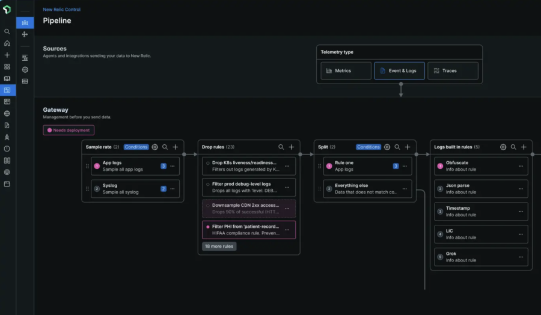This screenshot has width=541, height=315.
Task: Go to home via sidebar icon
Action: coord(7,43)
